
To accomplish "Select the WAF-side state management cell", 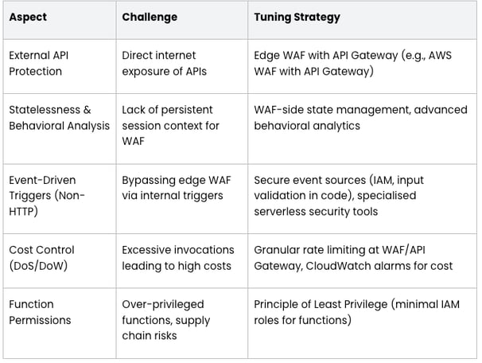I will tap(362, 129).
